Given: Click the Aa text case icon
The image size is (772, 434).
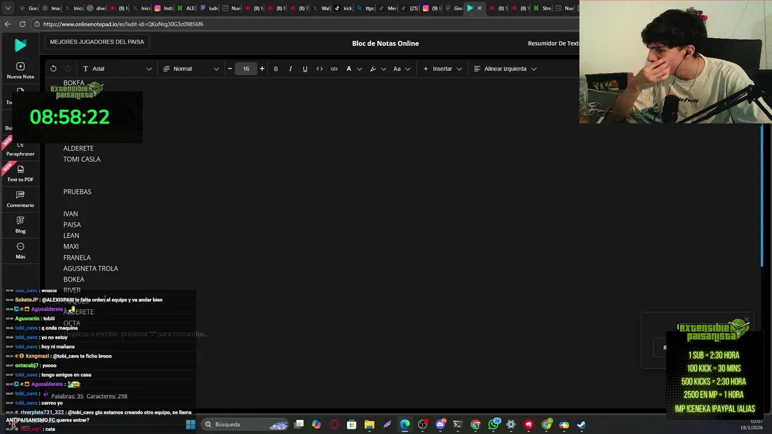Looking at the screenshot, I should coord(397,69).
